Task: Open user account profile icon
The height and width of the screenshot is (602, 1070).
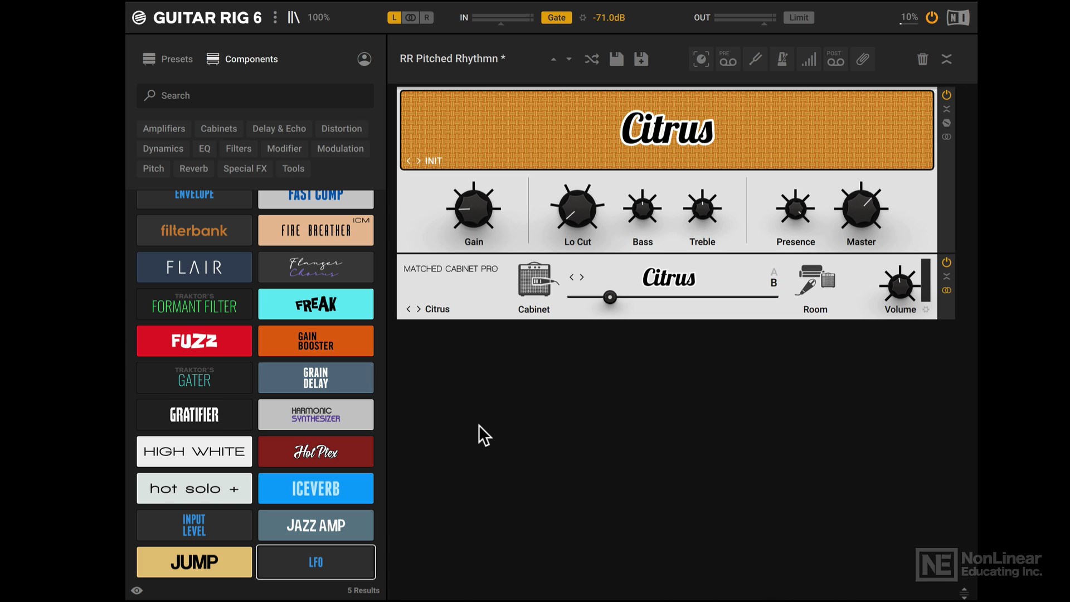Action: click(x=364, y=59)
